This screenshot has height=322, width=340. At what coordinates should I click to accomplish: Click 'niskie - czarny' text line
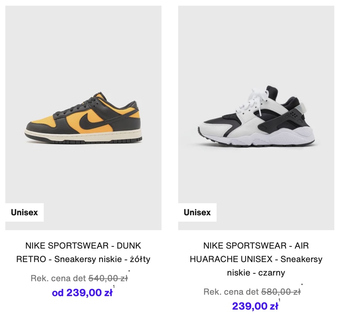[x=256, y=273]
